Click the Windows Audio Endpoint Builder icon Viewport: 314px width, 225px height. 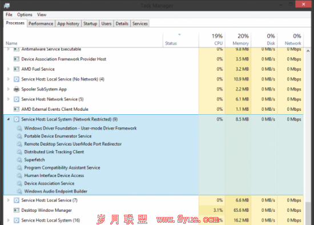(x=19, y=191)
